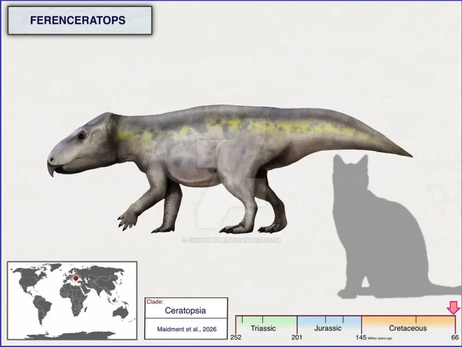Click the cisiopurple.deviantart.com watermark
The height and width of the screenshot is (347, 462).
(x=231, y=241)
